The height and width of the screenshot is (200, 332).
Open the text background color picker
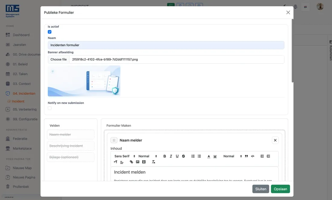coord(215,156)
